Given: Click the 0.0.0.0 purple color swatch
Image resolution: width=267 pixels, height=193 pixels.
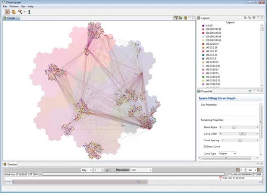Looking at the screenshot, I should tap(203, 25).
